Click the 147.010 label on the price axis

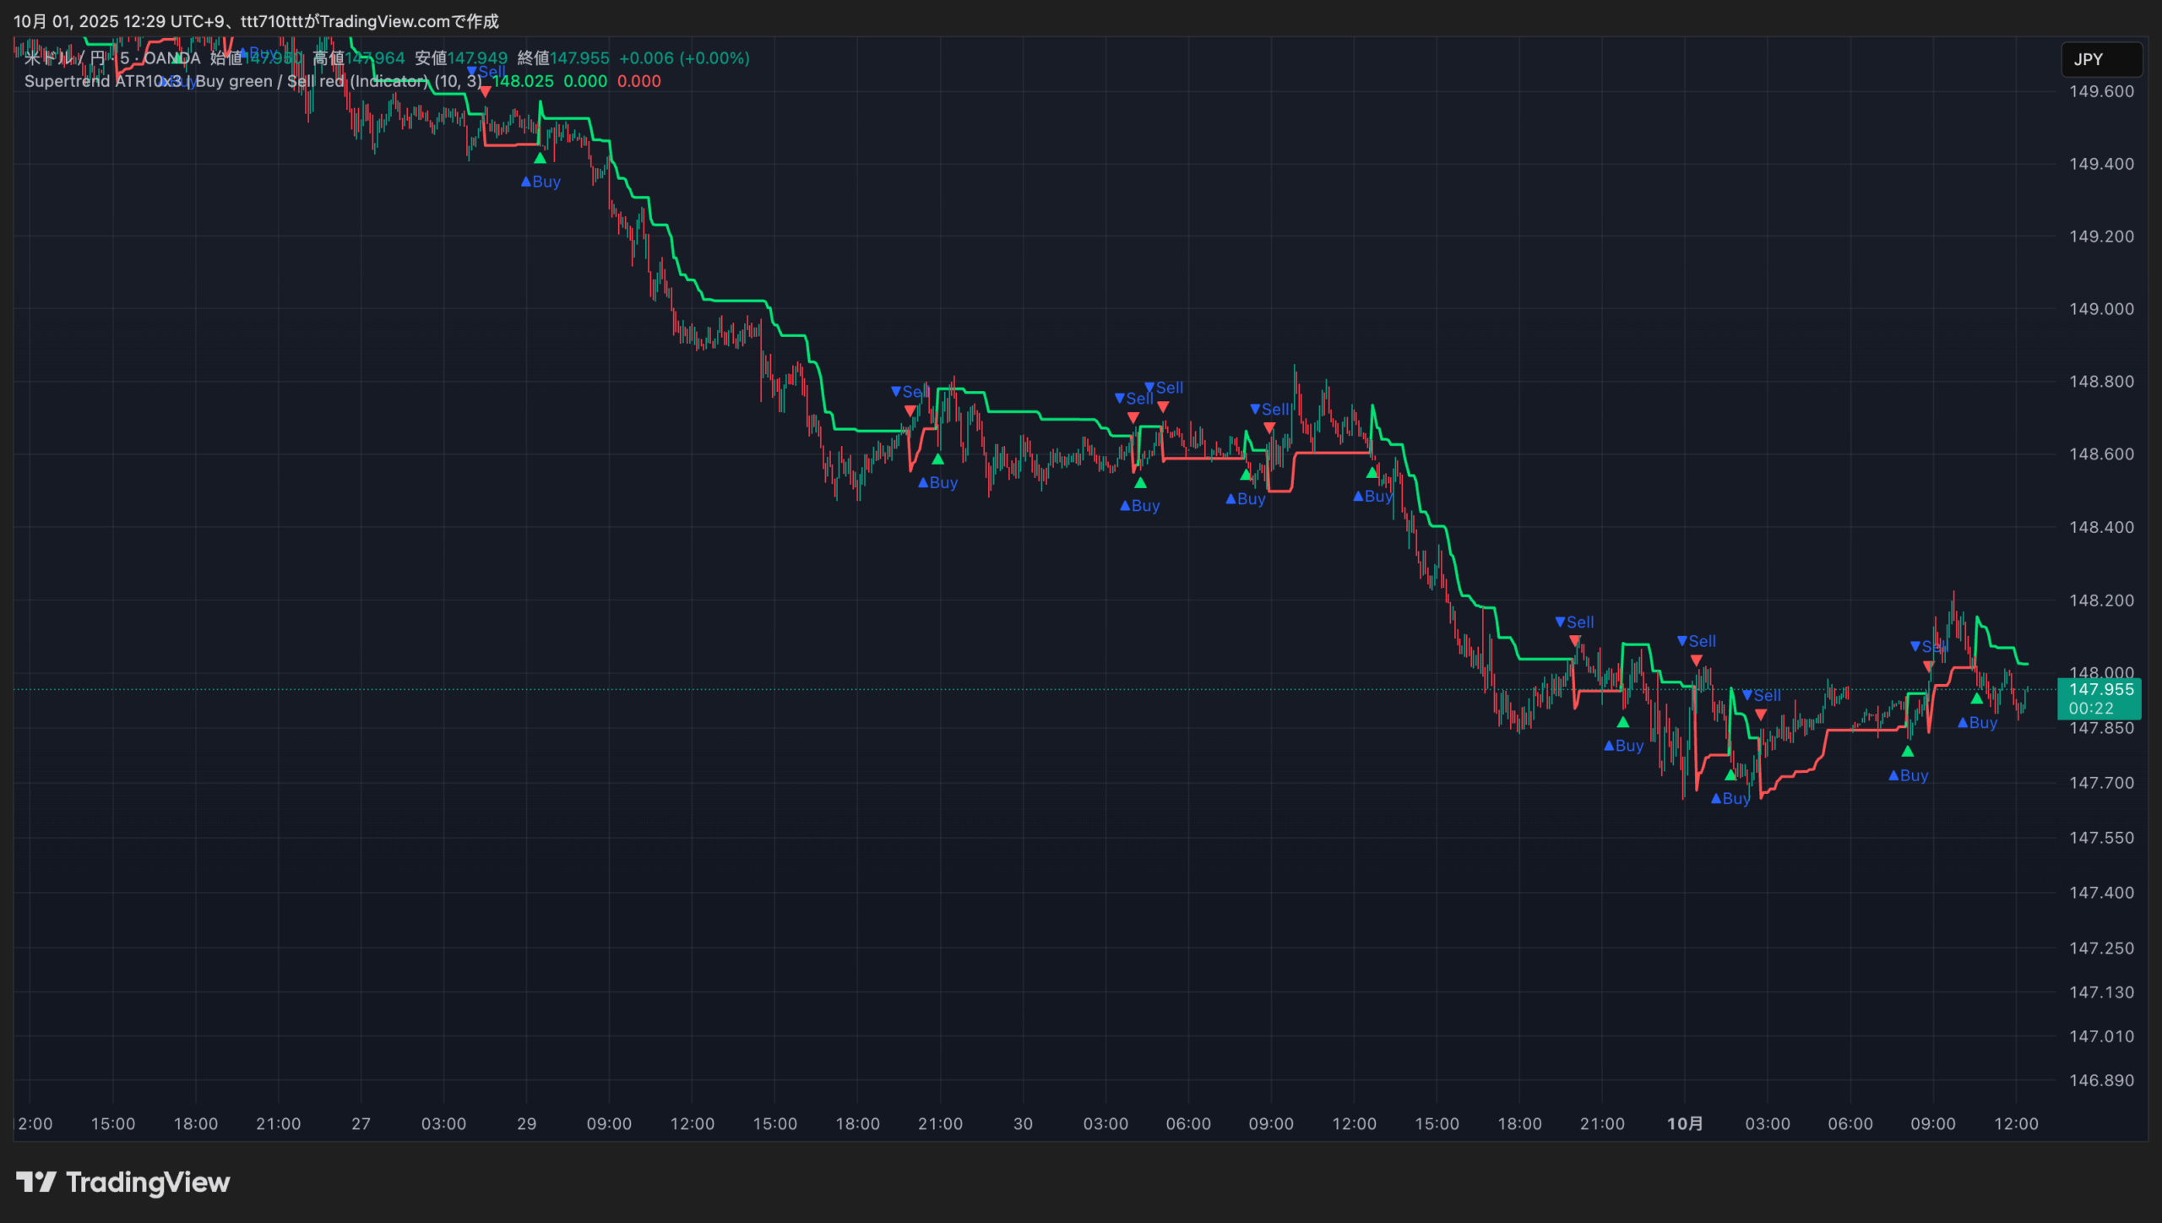pyautogui.click(x=2100, y=1036)
